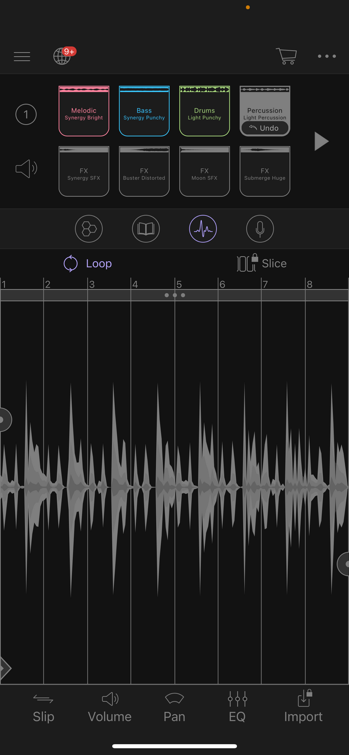Select the FX Moon SFX pad
The width and height of the screenshot is (349, 755).
[204, 171]
